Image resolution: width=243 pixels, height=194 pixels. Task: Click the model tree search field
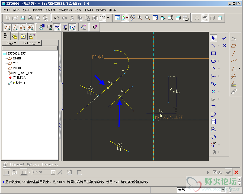click(30, 48)
